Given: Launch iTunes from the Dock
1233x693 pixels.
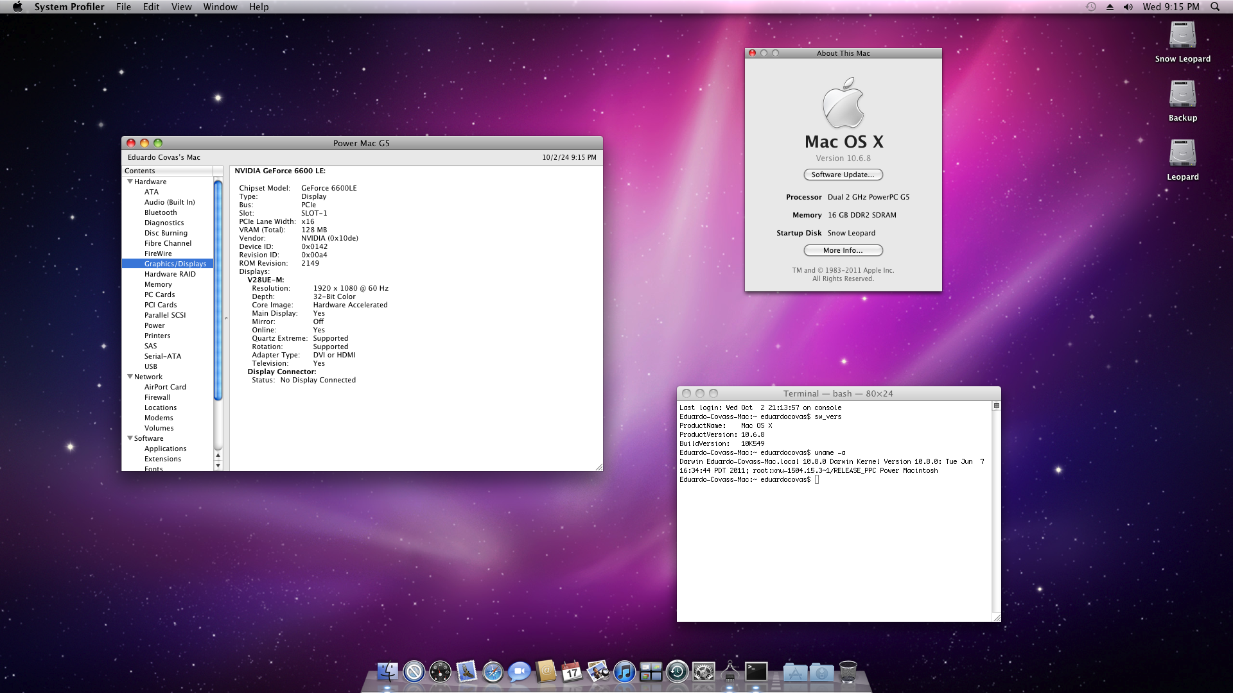Looking at the screenshot, I should point(624,672).
